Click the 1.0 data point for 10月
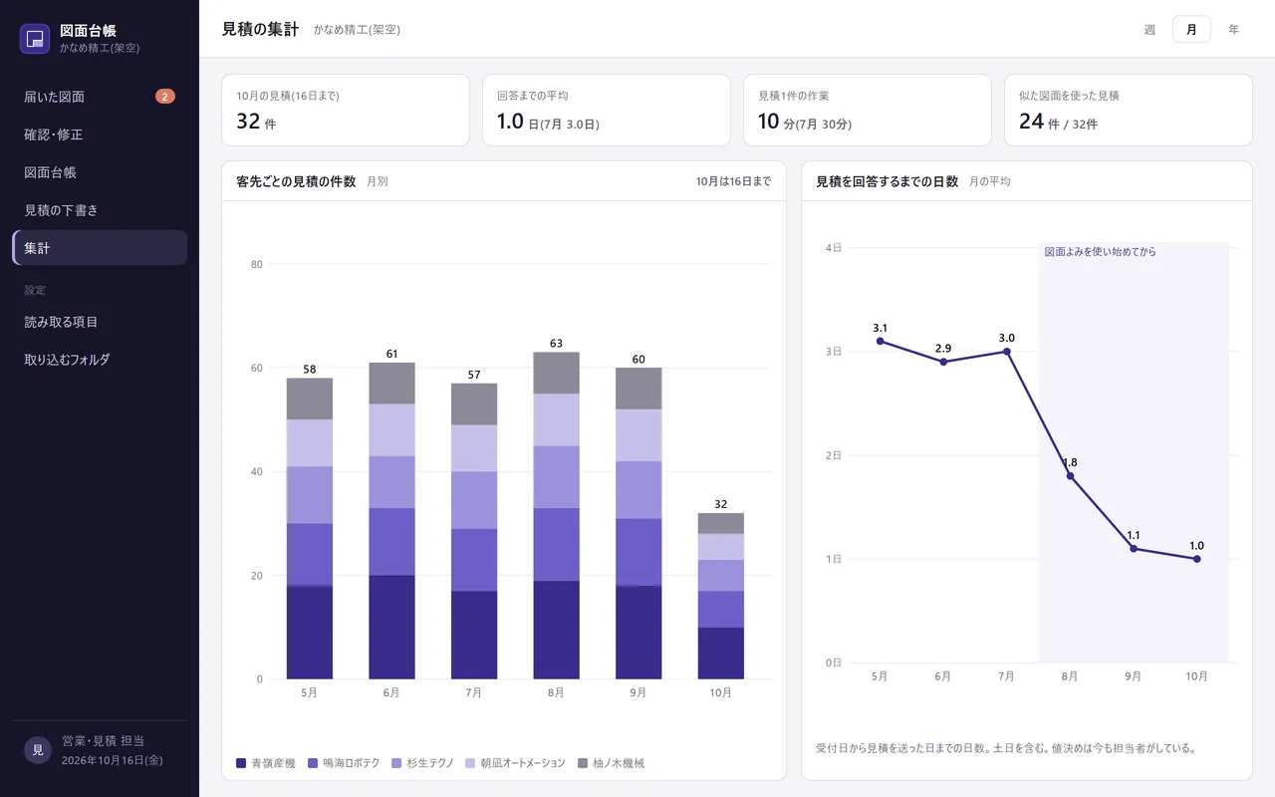 (1196, 559)
